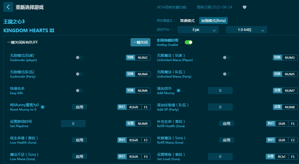The image size is (299, 164).
Task: Click RShift F2 hotkey for Low Health
Action: 134,140
